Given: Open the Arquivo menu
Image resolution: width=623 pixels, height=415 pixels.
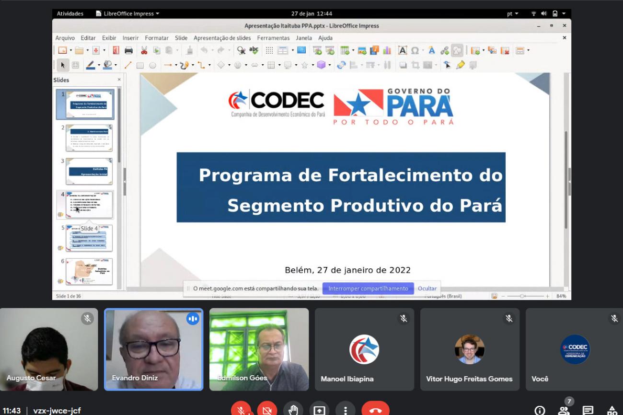Looking at the screenshot, I should click(65, 38).
